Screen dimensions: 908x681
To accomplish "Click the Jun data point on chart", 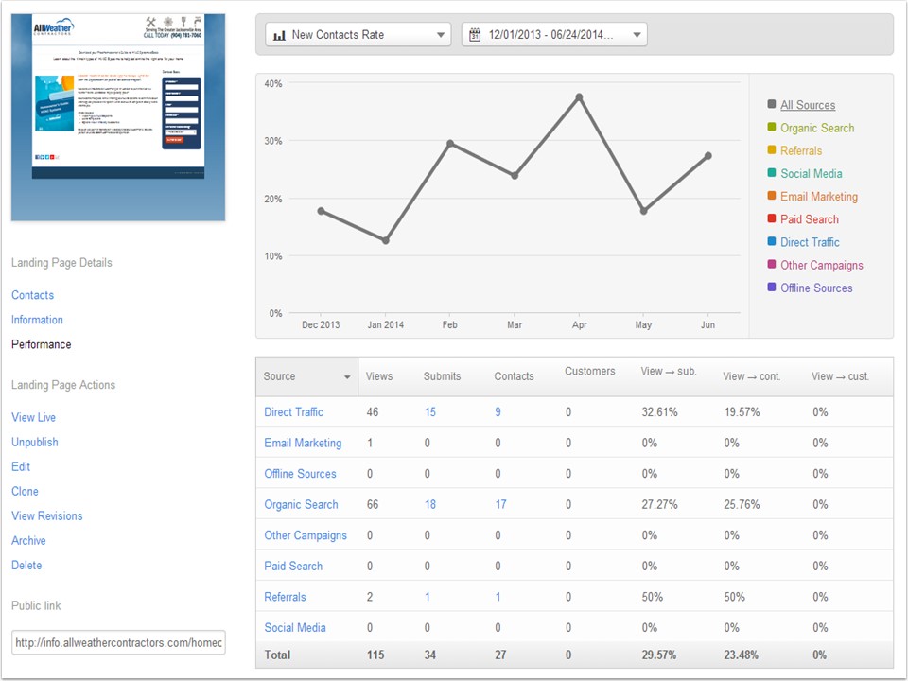I will (x=708, y=156).
